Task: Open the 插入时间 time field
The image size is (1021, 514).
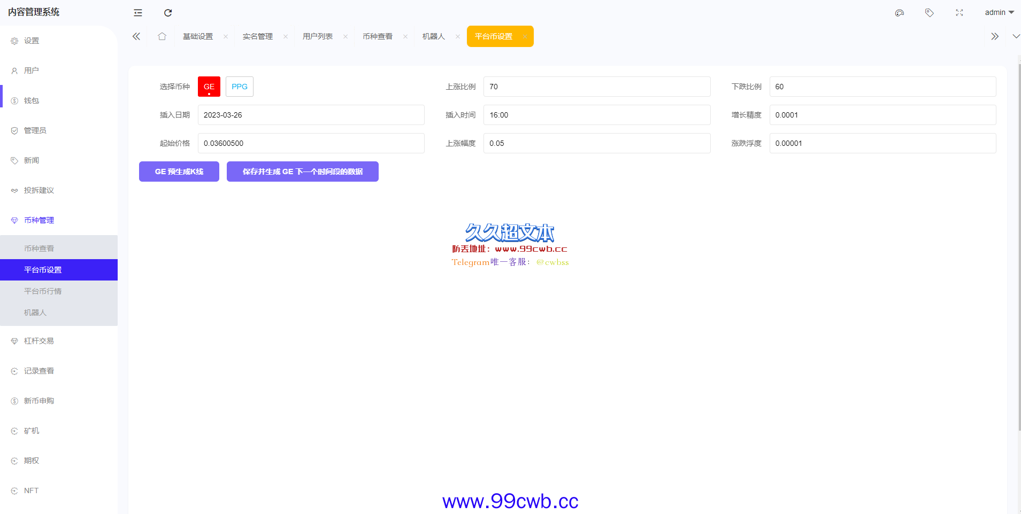Action: 597,115
